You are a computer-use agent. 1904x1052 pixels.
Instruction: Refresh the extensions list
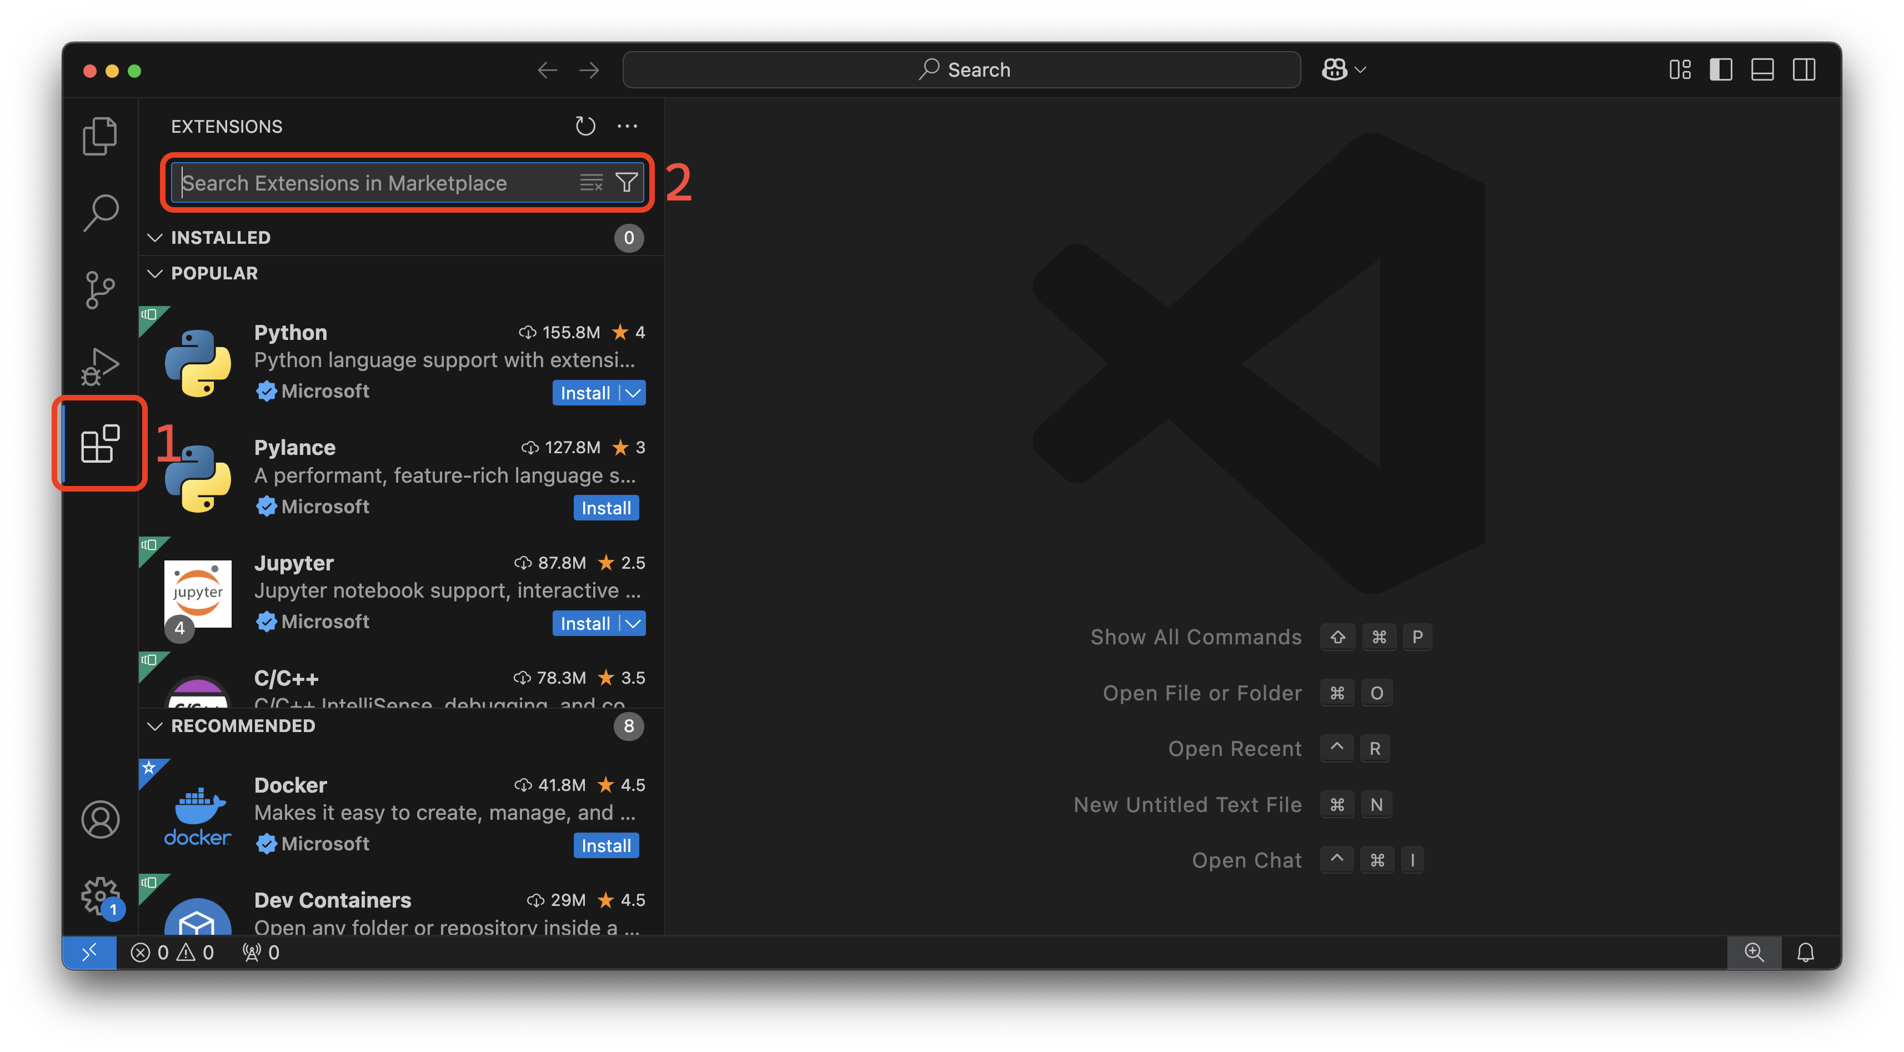pos(585,126)
